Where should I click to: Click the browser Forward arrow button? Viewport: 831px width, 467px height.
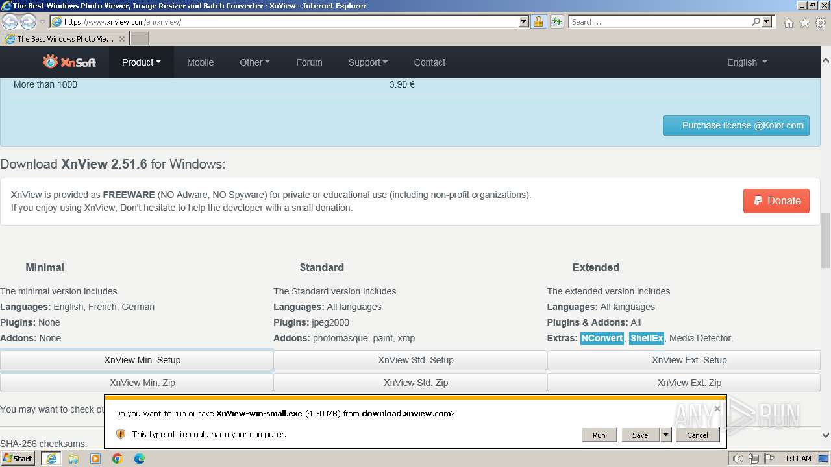pos(28,21)
